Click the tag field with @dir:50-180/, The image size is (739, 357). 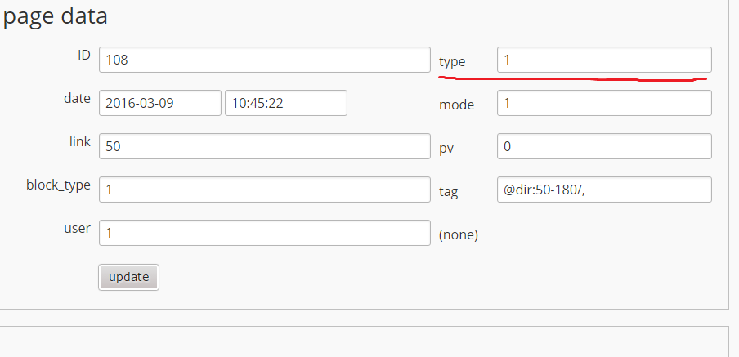pyautogui.click(x=604, y=190)
